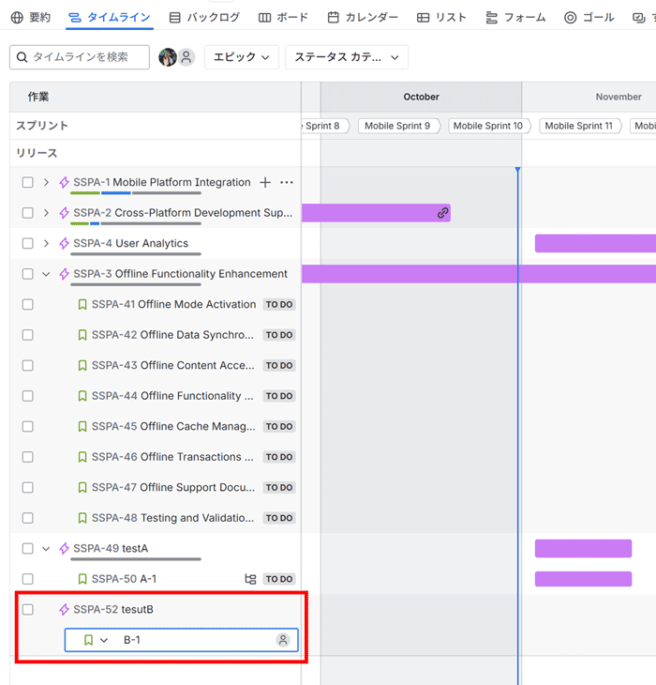
Task: Switch to the バックログ tab
Action: point(204,17)
